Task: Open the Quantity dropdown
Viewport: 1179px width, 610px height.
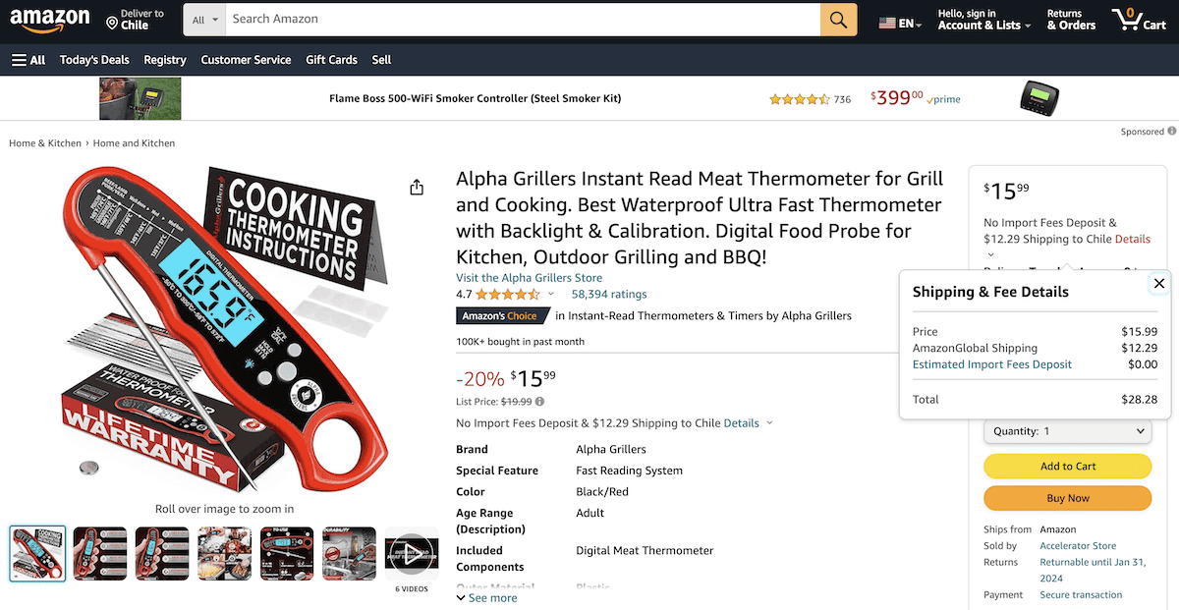Action: click(x=1067, y=430)
